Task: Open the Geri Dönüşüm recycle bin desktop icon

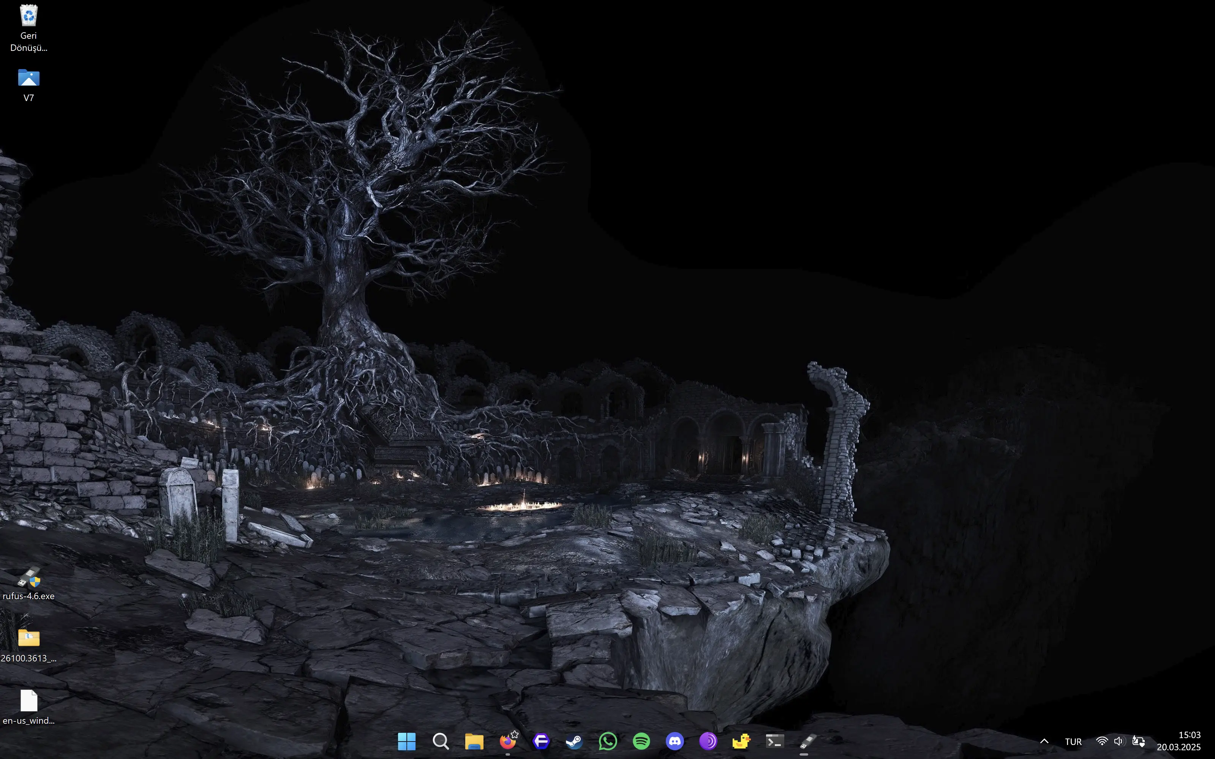Action: pos(28,28)
